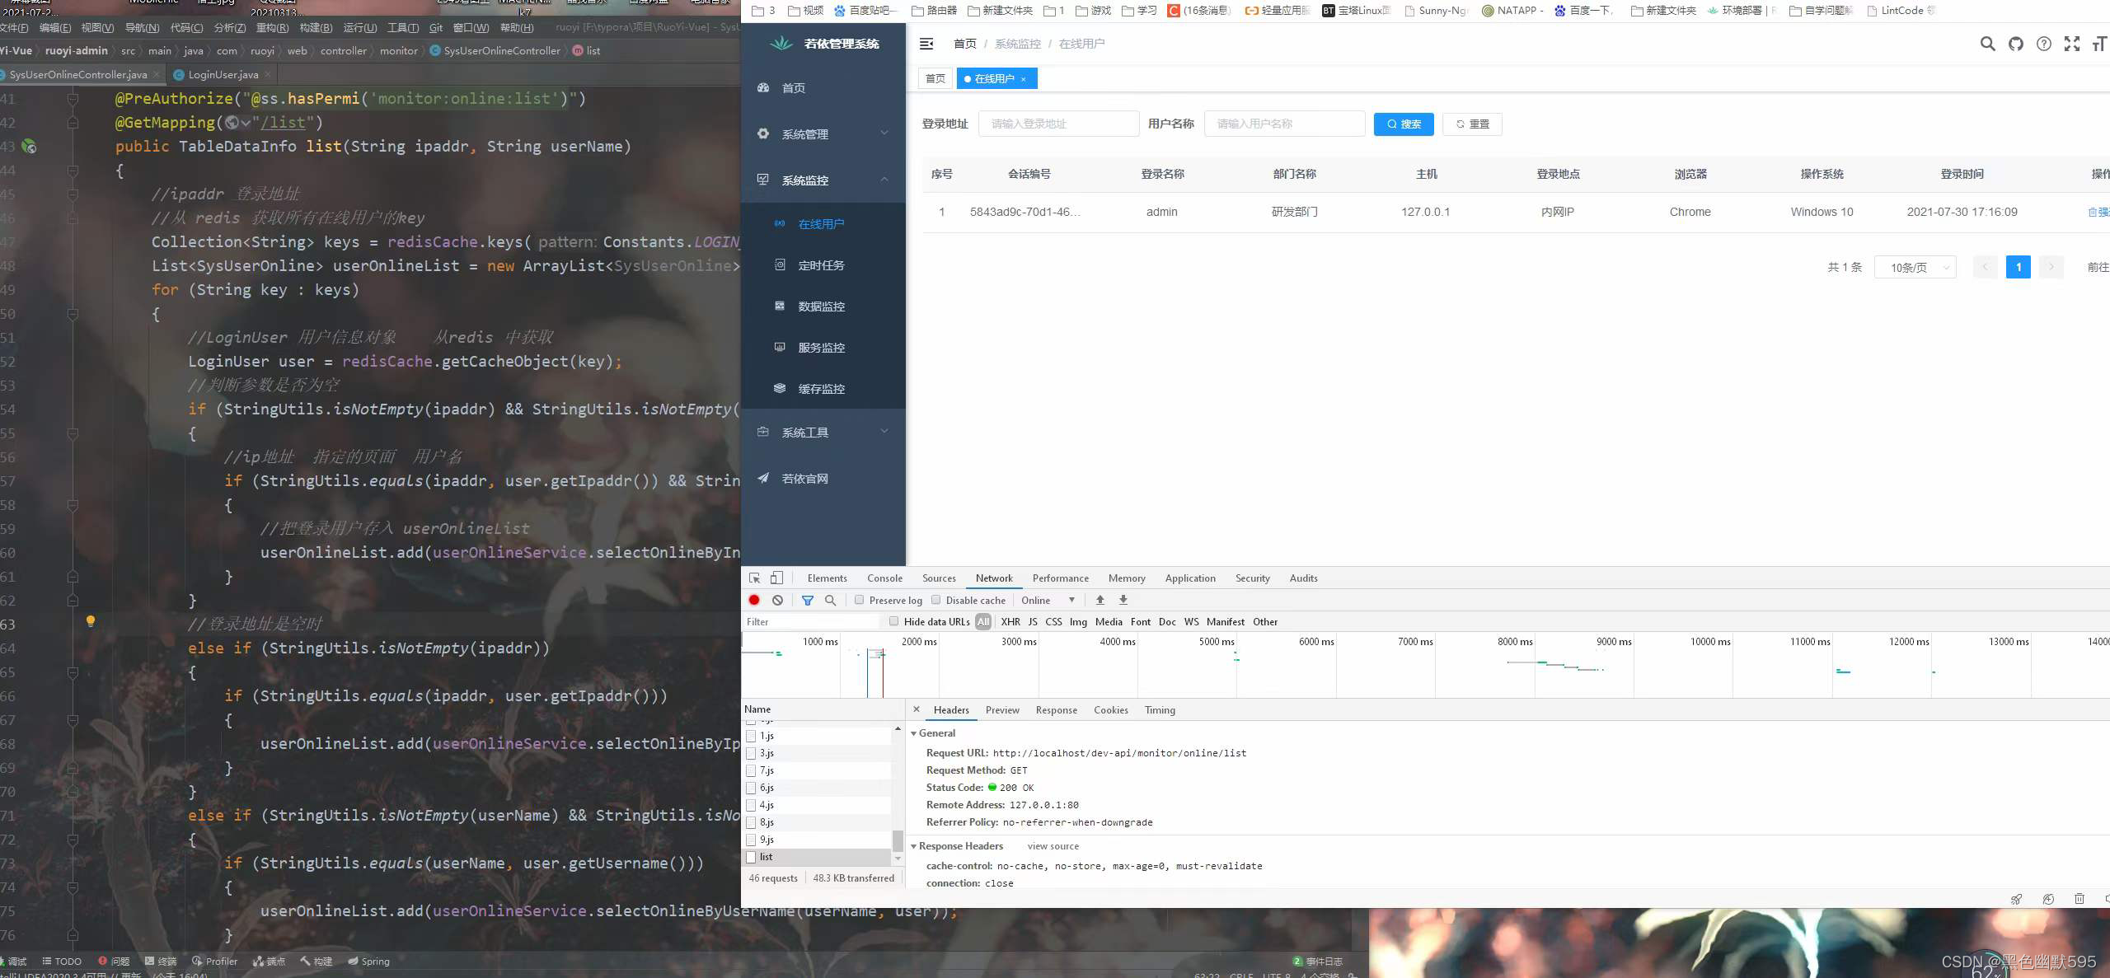Select the XHR request type filter

pos(1010,622)
